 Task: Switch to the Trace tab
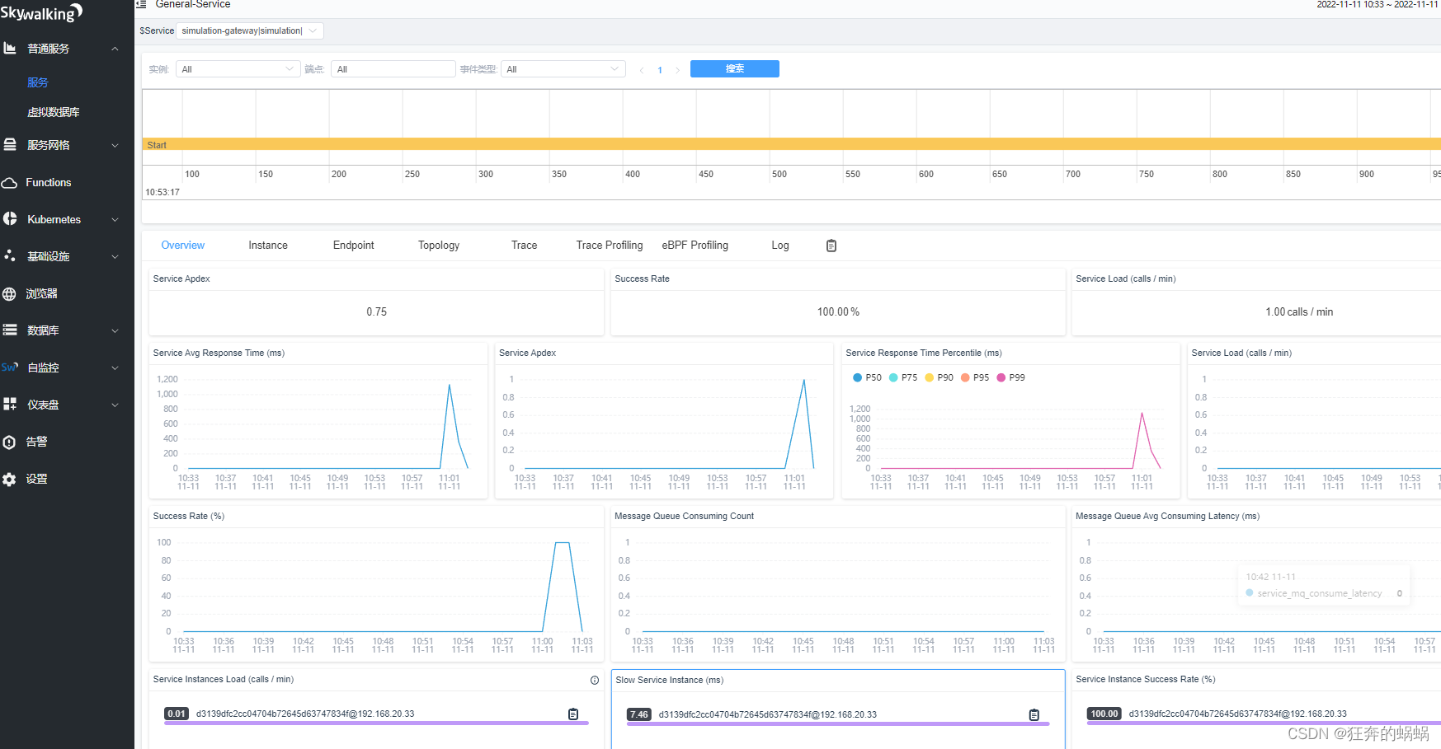525,246
